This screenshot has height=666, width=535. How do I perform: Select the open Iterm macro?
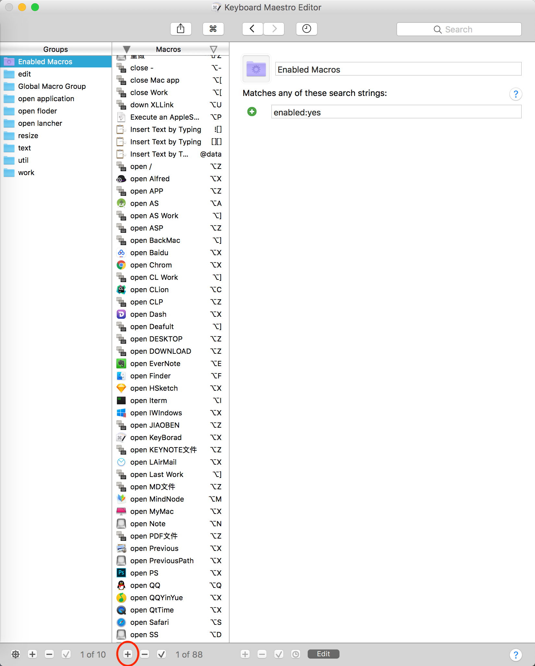coord(171,400)
